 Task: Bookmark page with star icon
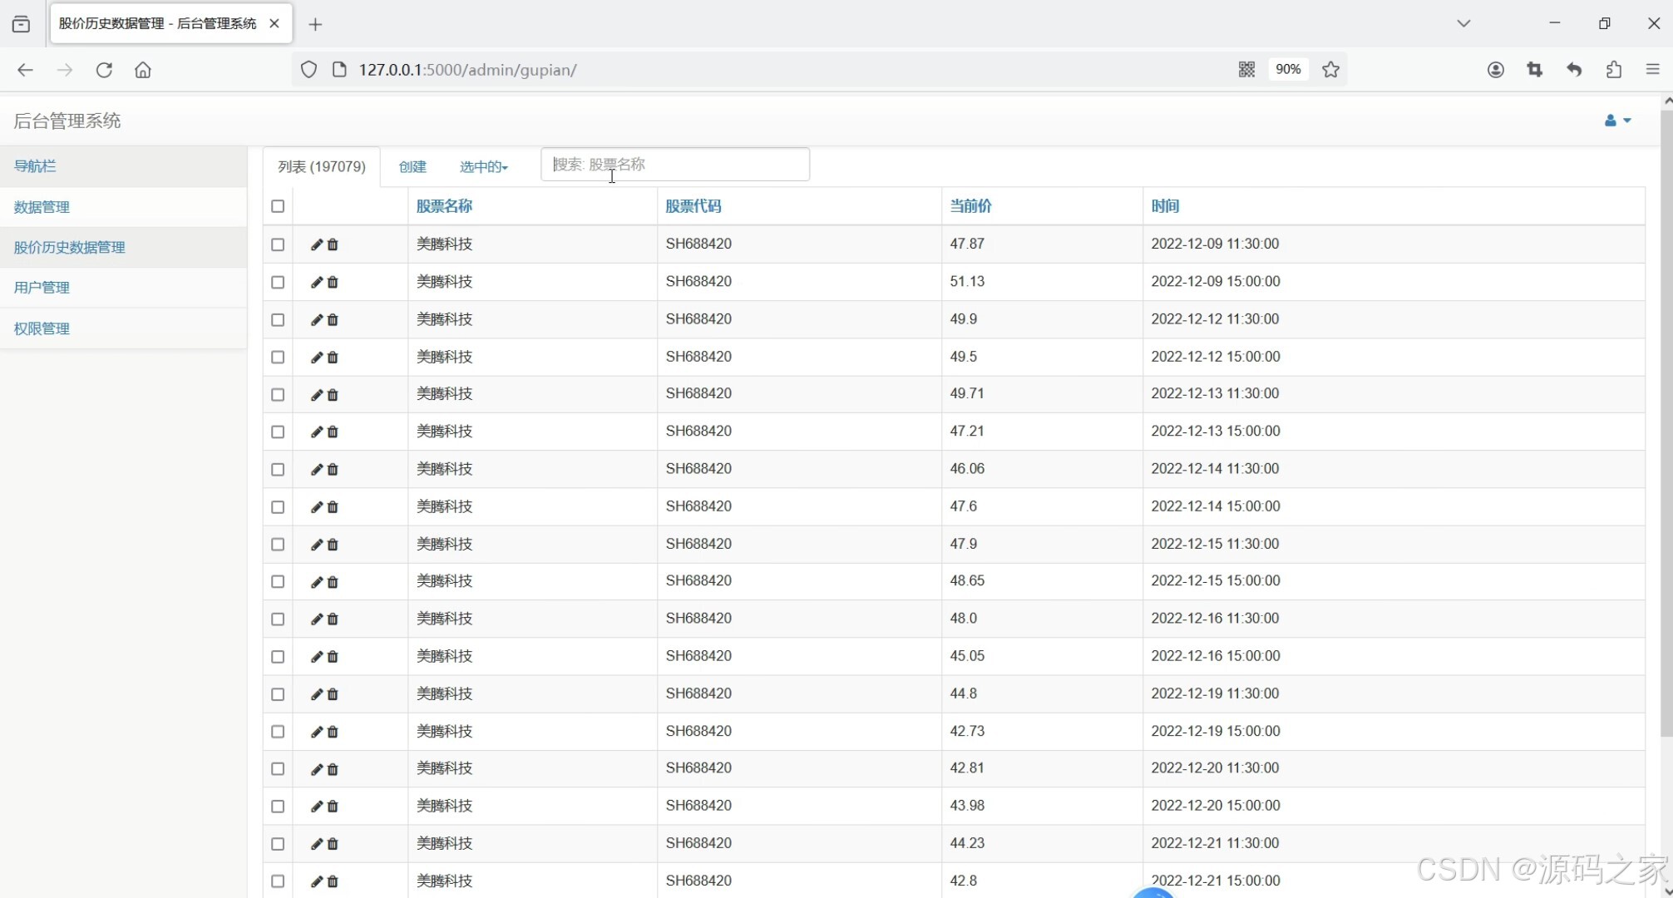[1330, 70]
